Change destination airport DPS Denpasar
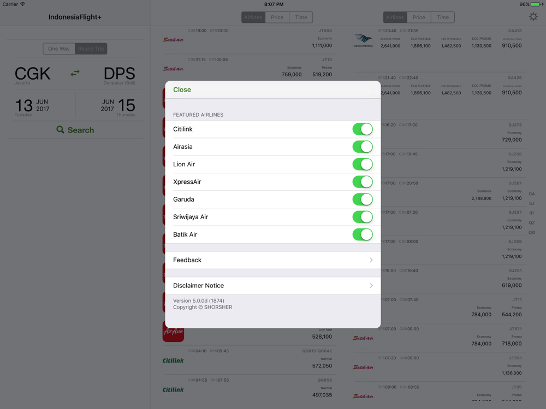The width and height of the screenshot is (546, 409). 120,75
